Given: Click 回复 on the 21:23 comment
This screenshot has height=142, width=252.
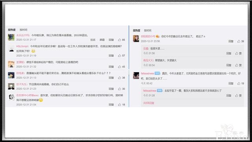Looking at the screenshot, I should click(x=111, y=89).
